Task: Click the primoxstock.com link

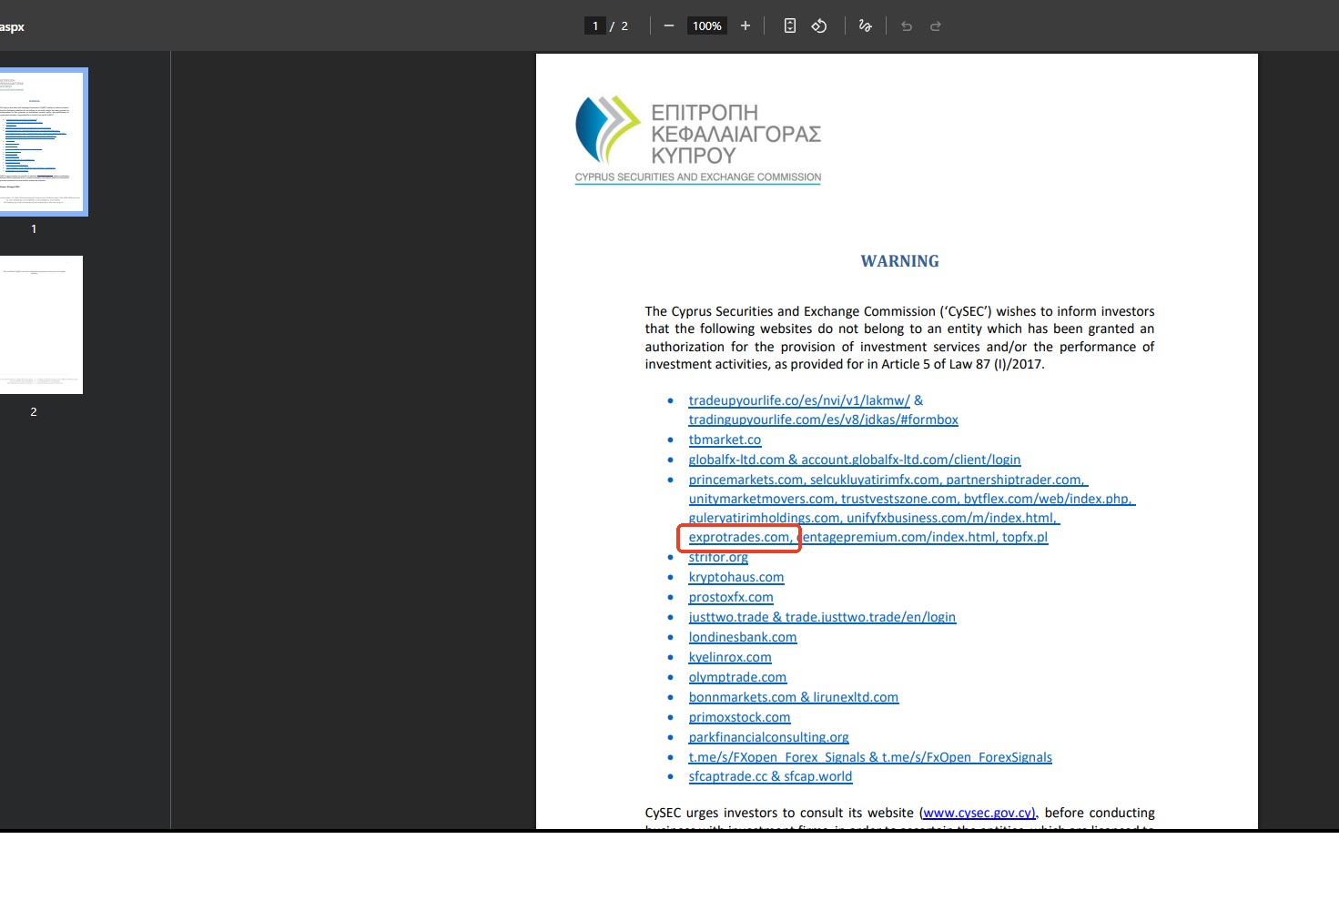Action: tap(739, 717)
